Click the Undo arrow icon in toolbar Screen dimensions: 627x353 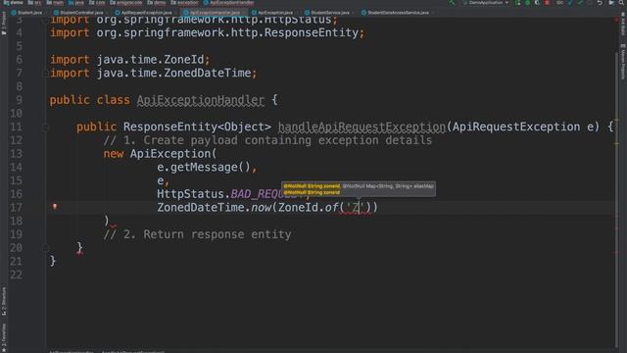600,3
